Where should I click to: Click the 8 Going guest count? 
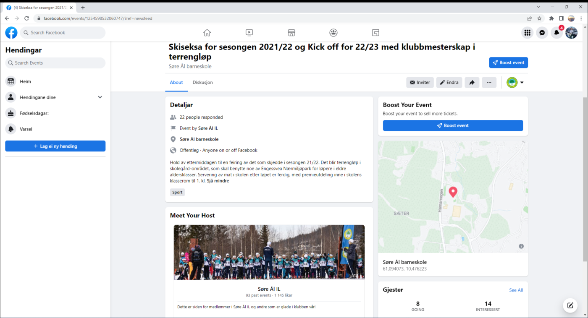tap(417, 306)
